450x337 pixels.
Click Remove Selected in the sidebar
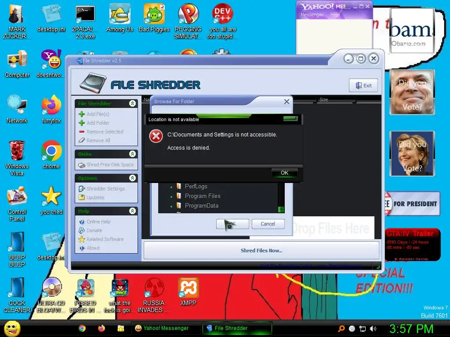click(101, 132)
